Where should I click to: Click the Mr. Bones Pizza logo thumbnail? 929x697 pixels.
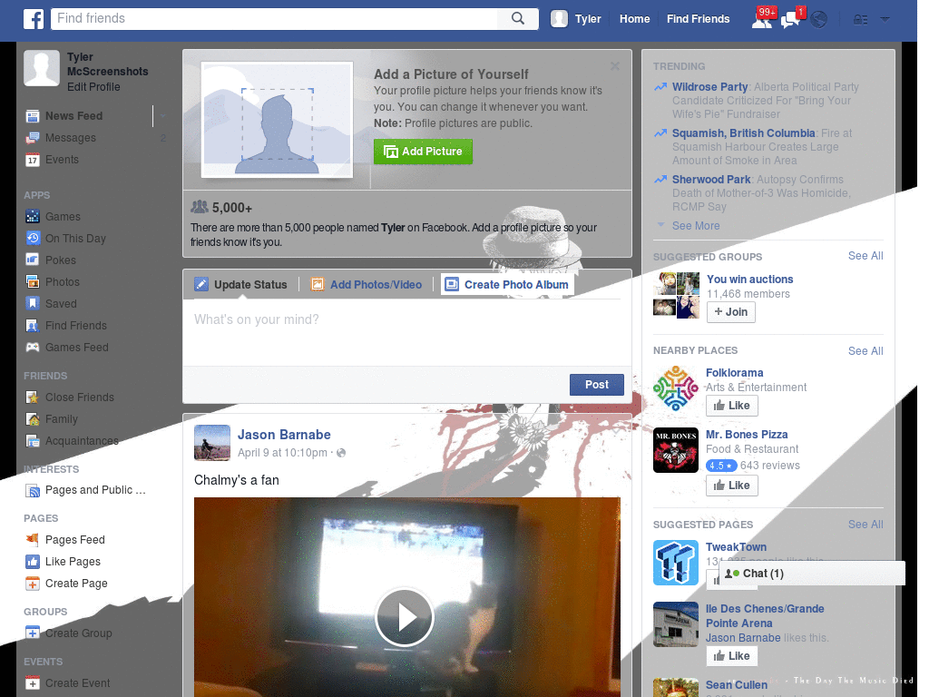pyautogui.click(x=675, y=450)
